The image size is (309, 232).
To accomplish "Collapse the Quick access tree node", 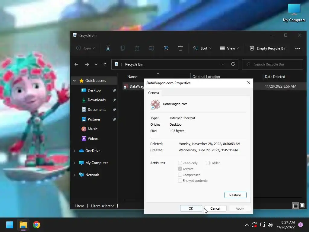I will [75, 80].
